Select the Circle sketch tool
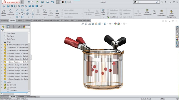Screen dimensions: 179x100 [x=22, y=10]
